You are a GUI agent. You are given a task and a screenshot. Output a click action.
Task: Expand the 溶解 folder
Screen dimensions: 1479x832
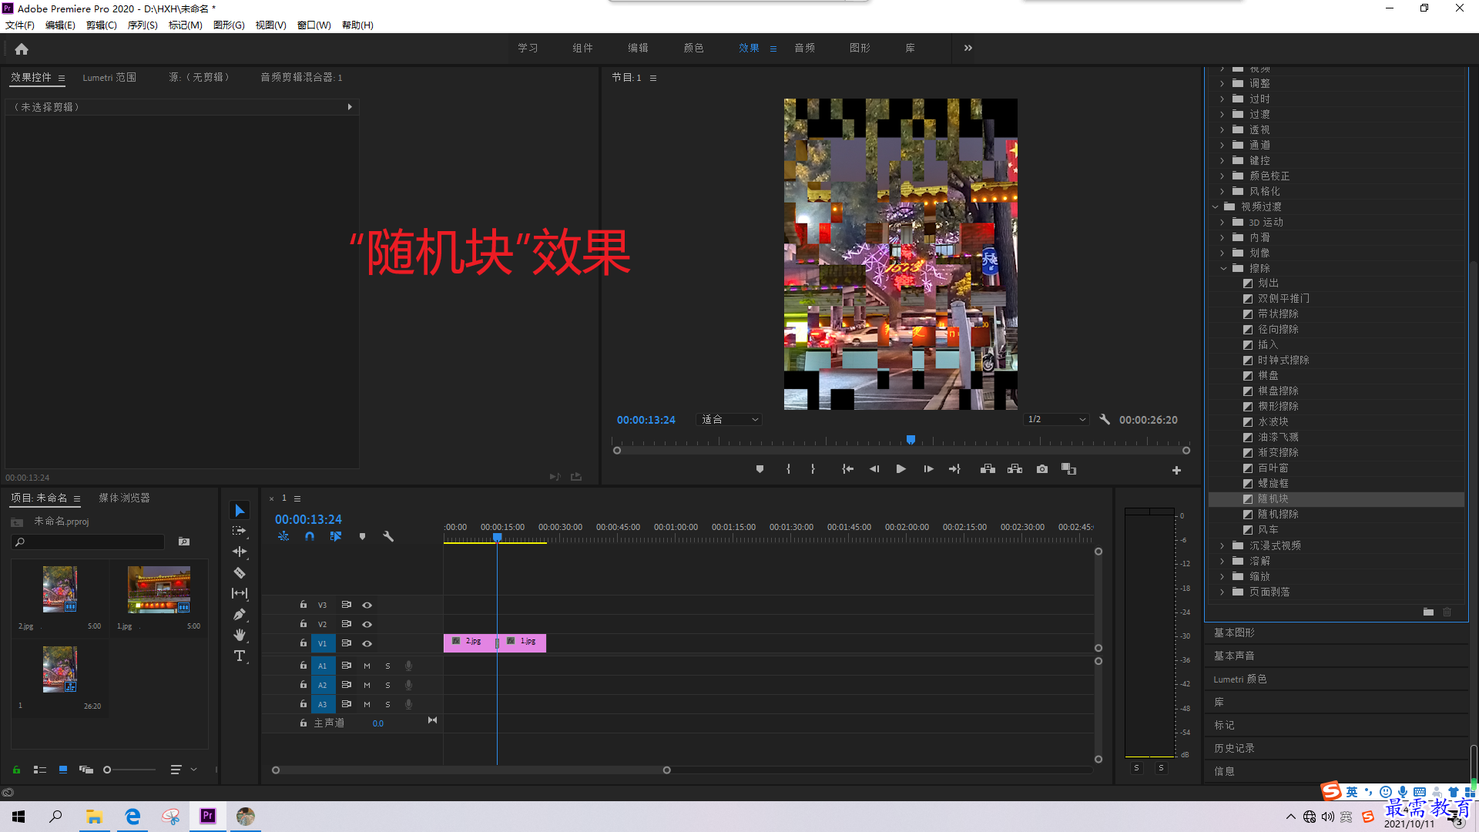coord(1222,561)
